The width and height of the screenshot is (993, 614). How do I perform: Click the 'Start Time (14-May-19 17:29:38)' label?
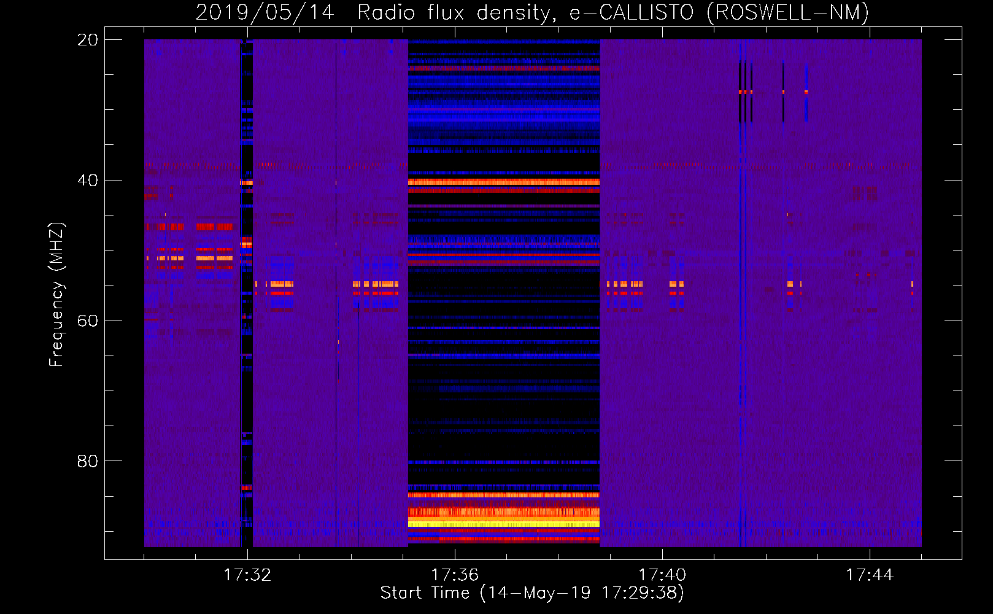tap(532, 593)
